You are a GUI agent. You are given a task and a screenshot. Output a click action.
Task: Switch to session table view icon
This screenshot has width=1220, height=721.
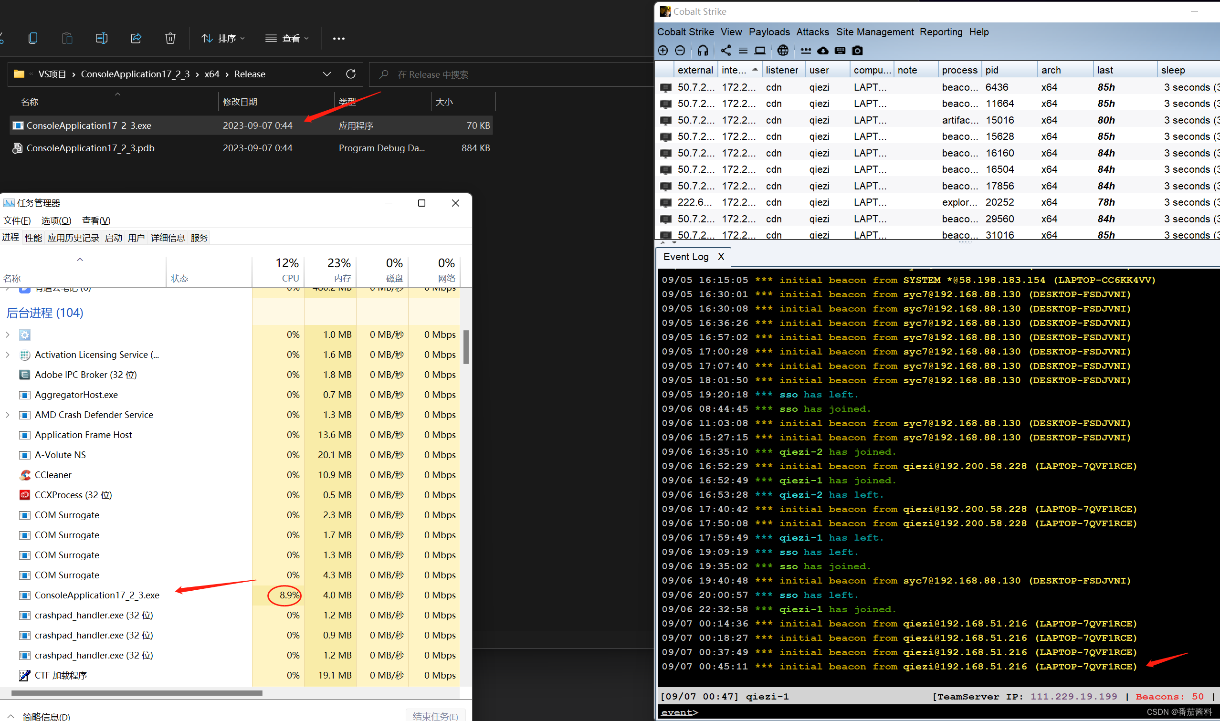pos(743,51)
